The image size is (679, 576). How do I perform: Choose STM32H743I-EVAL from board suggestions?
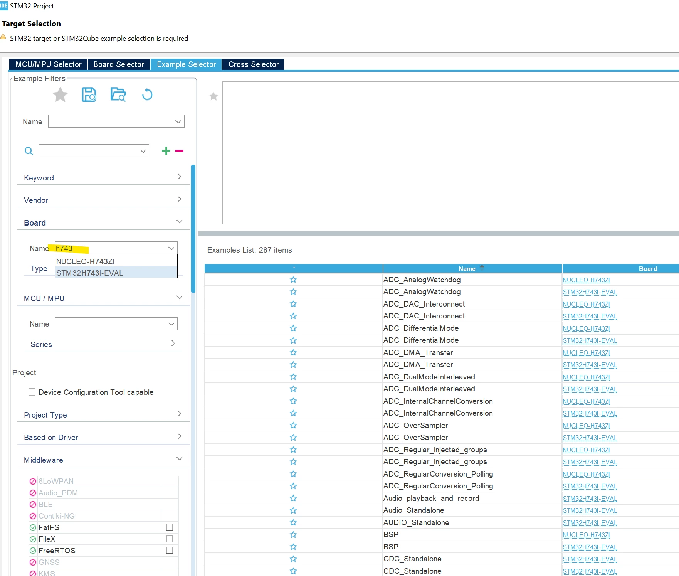[116, 273]
